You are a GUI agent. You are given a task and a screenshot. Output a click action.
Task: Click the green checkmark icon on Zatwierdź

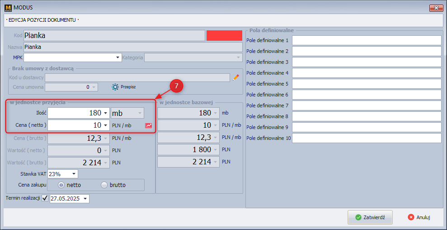358,217
